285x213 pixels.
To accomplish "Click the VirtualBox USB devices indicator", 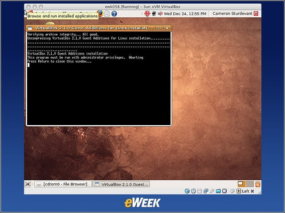I will (x=212, y=191).
